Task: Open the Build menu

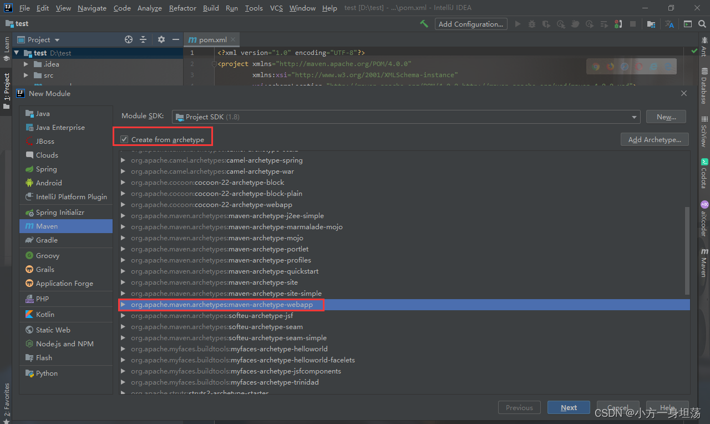Action: [211, 8]
